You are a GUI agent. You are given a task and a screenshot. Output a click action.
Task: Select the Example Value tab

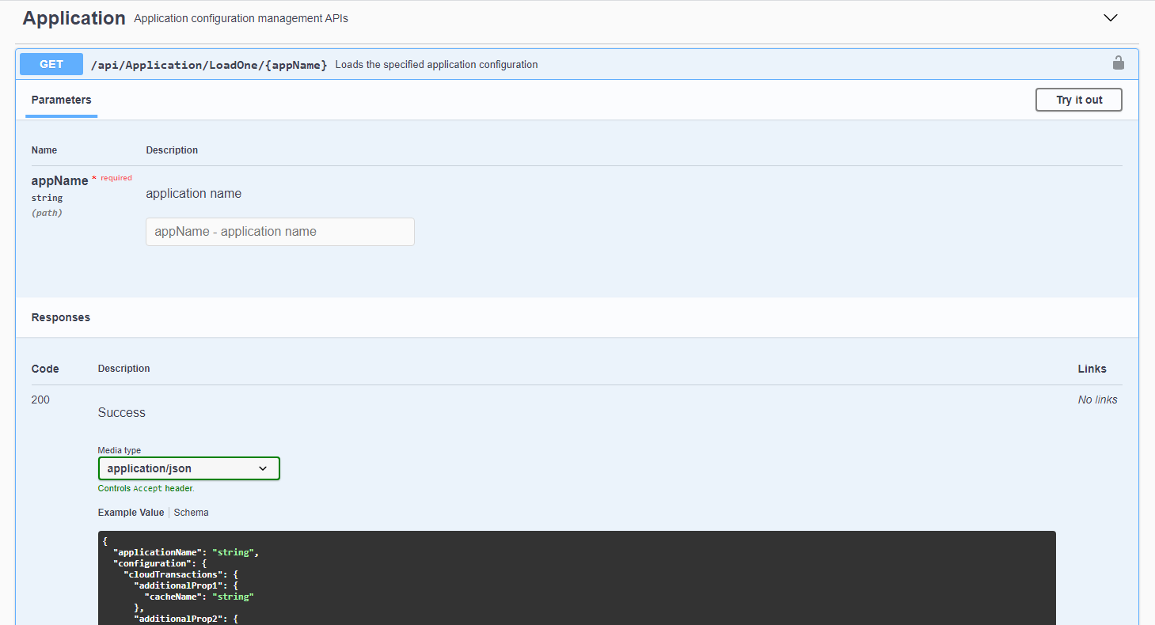[131, 513]
